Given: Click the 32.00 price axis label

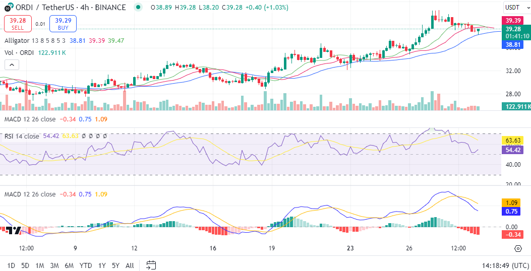Looking at the screenshot, I should 512,71.
